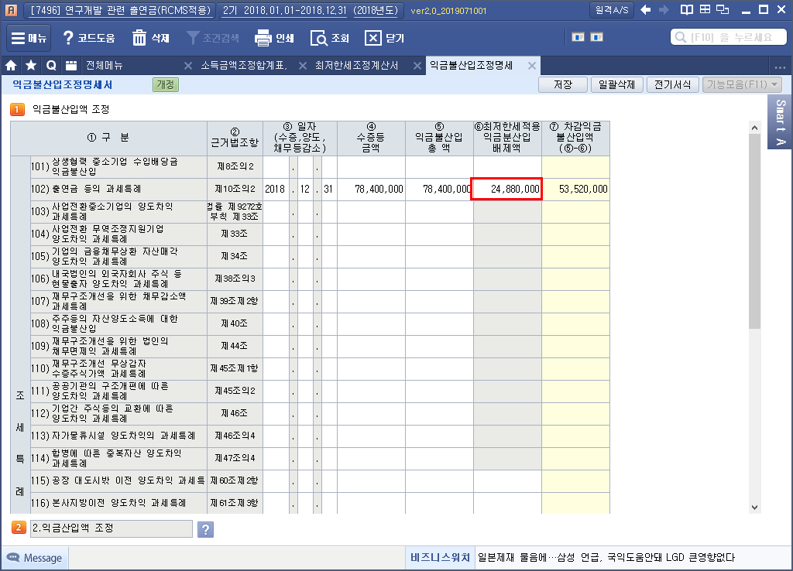Screen dimensions: 793x571
Task: Click the orange section 2 marker
Action: click(x=19, y=528)
